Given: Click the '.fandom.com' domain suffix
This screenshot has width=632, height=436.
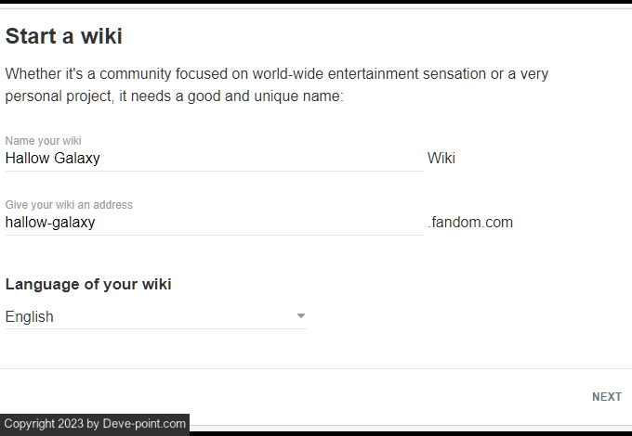Looking at the screenshot, I should click(x=470, y=223).
